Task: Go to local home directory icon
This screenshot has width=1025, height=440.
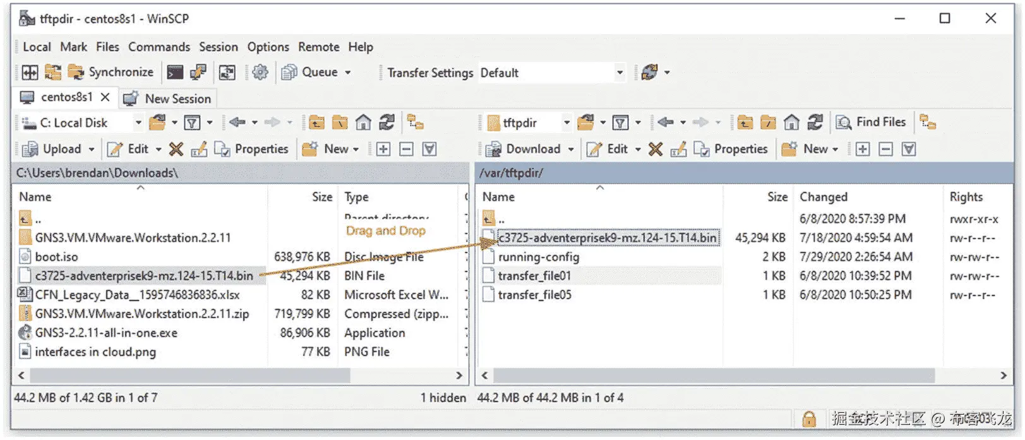Action: [x=363, y=122]
